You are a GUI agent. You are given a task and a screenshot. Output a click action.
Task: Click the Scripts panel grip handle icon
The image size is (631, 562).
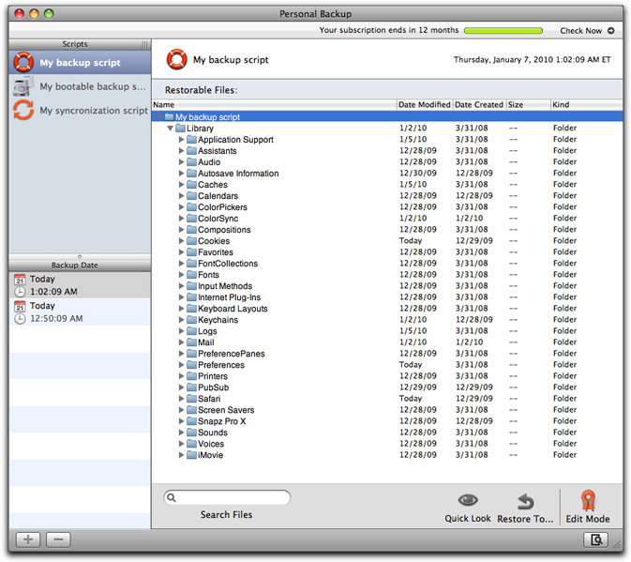[145, 44]
